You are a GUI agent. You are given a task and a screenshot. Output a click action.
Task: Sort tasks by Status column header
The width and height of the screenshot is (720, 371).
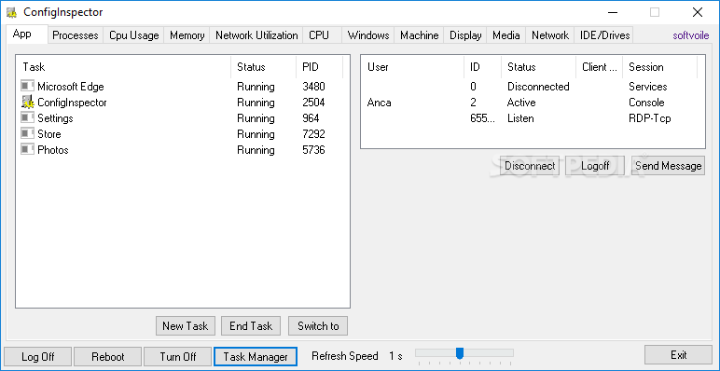pos(264,67)
